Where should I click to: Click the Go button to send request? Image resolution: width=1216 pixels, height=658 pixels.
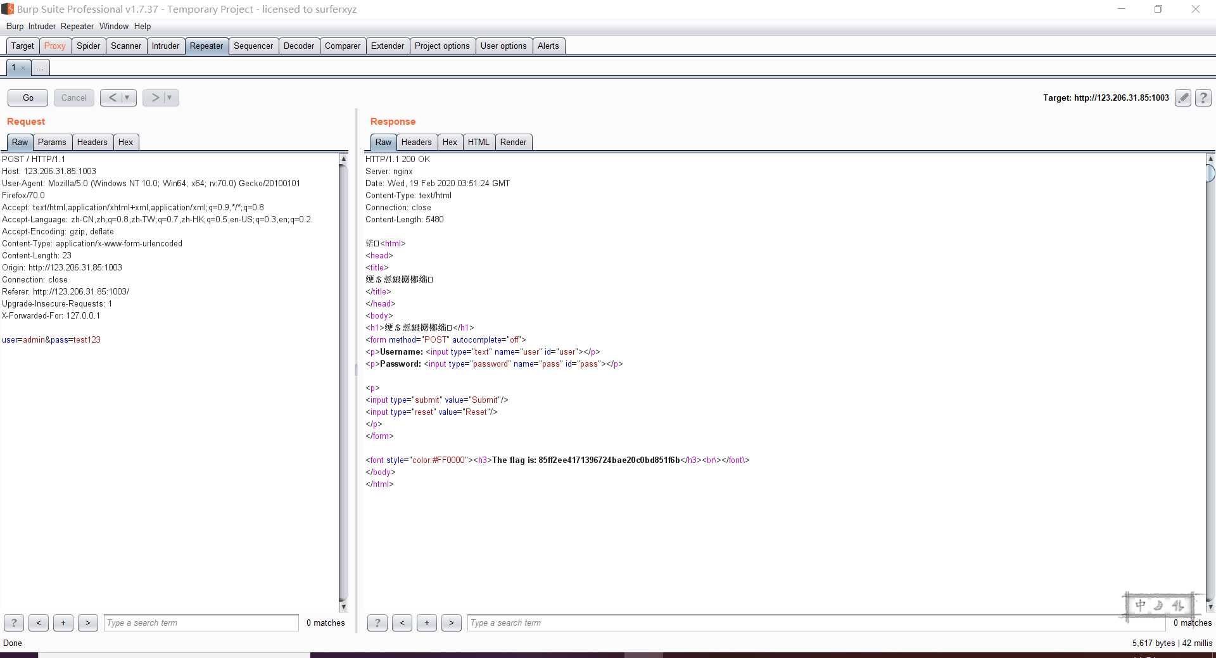pos(28,98)
